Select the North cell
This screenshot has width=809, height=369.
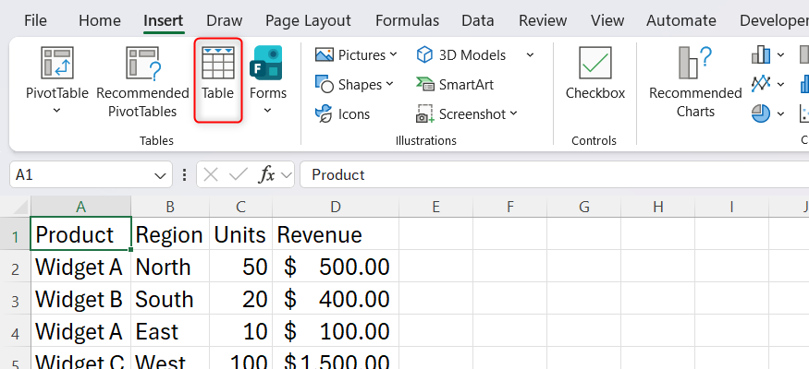[x=170, y=267]
